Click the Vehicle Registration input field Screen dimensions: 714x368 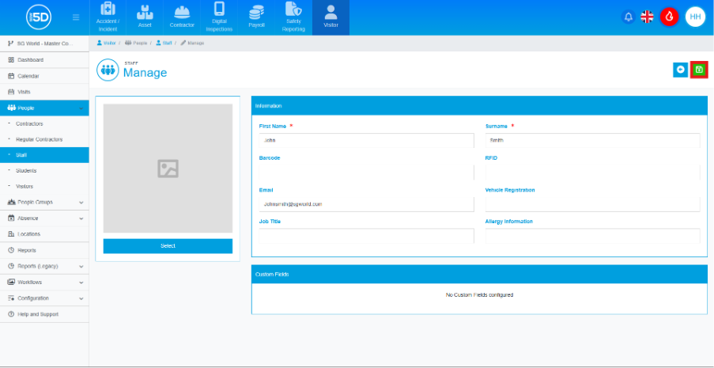pos(592,204)
